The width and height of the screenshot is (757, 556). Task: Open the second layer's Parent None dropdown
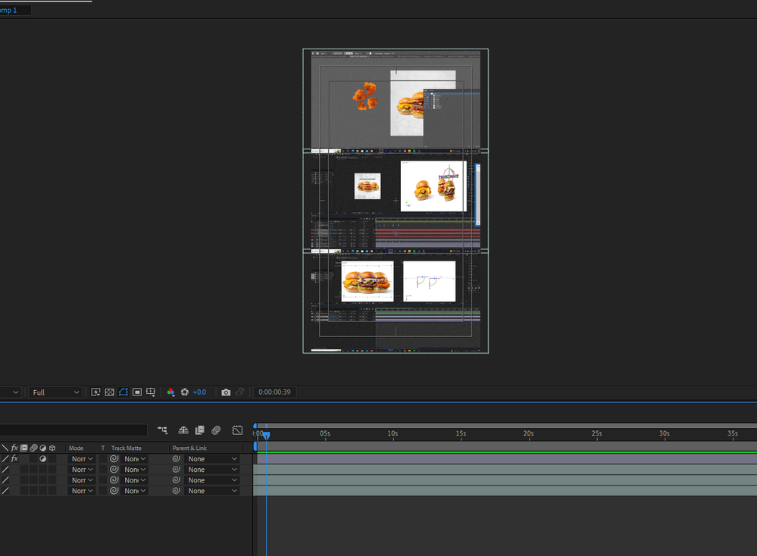coord(212,469)
